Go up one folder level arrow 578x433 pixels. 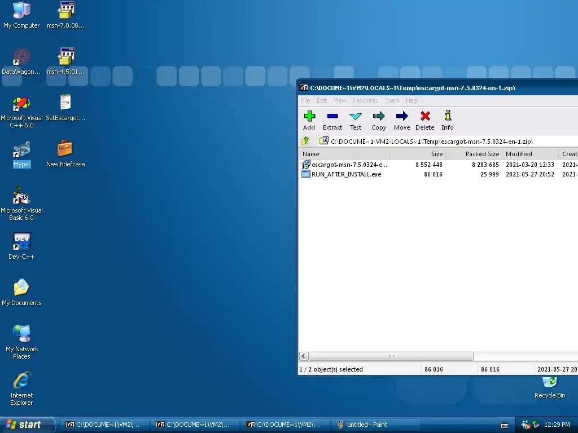305,140
